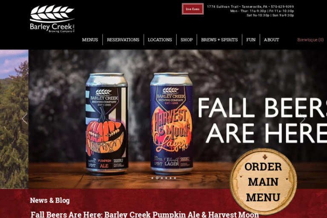327x218 pixels.
Task: Select the fifth carousel dot
Action: 171,178
